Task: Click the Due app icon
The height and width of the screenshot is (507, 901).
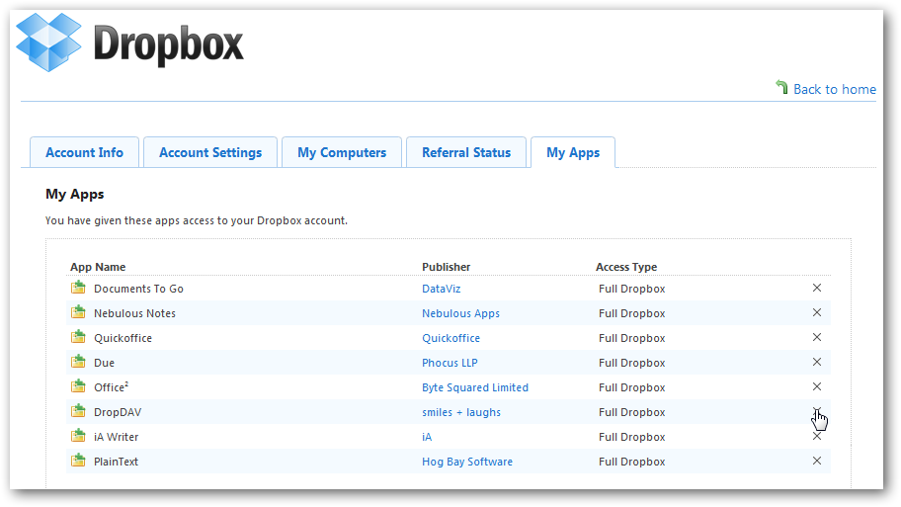Action: coord(78,362)
